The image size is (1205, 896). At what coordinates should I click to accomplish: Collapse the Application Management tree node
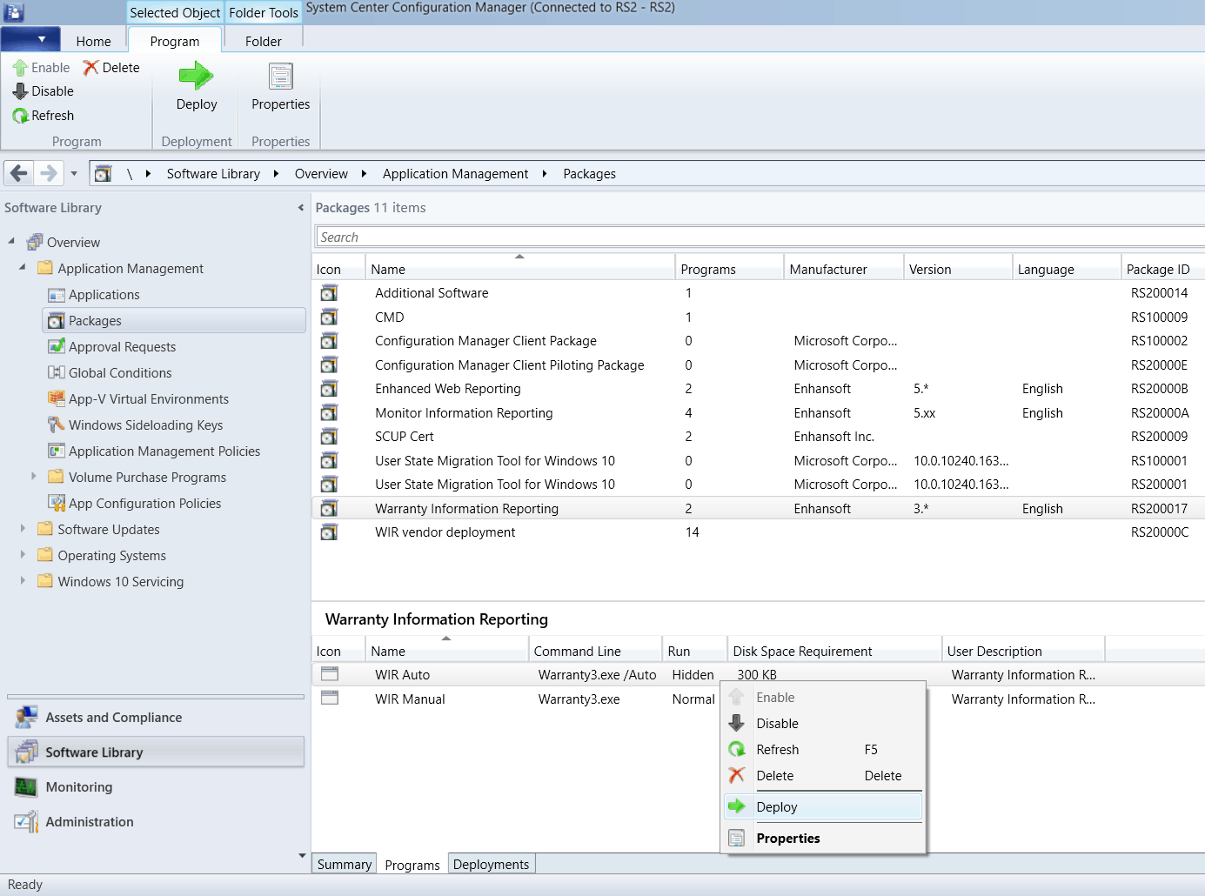[23, 267]
